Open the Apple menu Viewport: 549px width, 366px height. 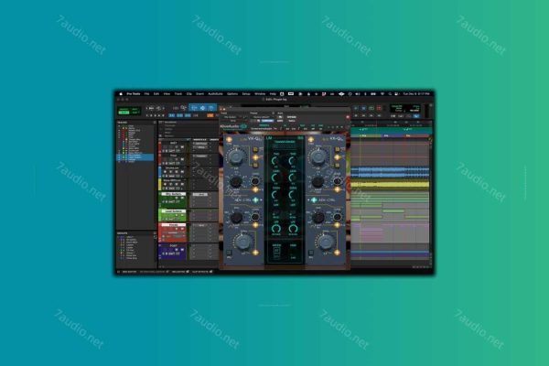click(121, 94)
